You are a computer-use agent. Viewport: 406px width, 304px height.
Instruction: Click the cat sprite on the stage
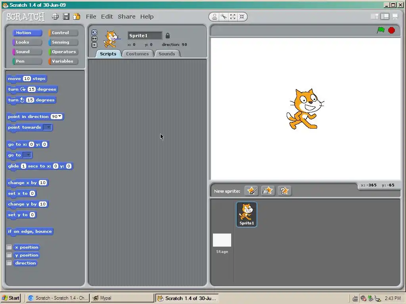tap(305, 109)
